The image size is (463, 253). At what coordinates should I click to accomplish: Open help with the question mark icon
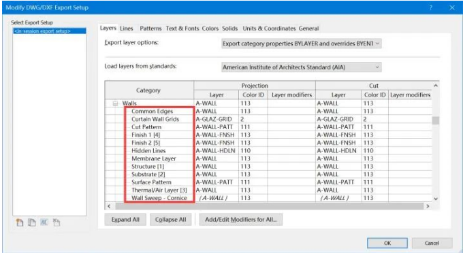point(431,7)
